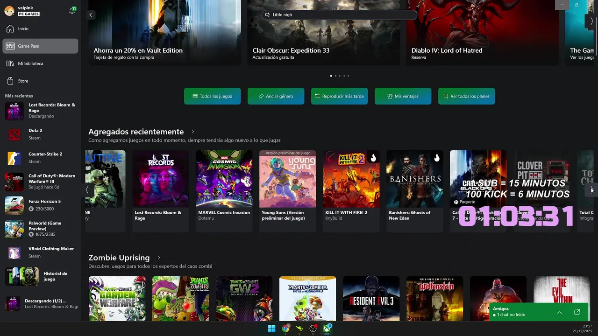Click the Todos los juegos button
Image resolution: width=598 pixels, height=336 pixels.
(212, 96)
